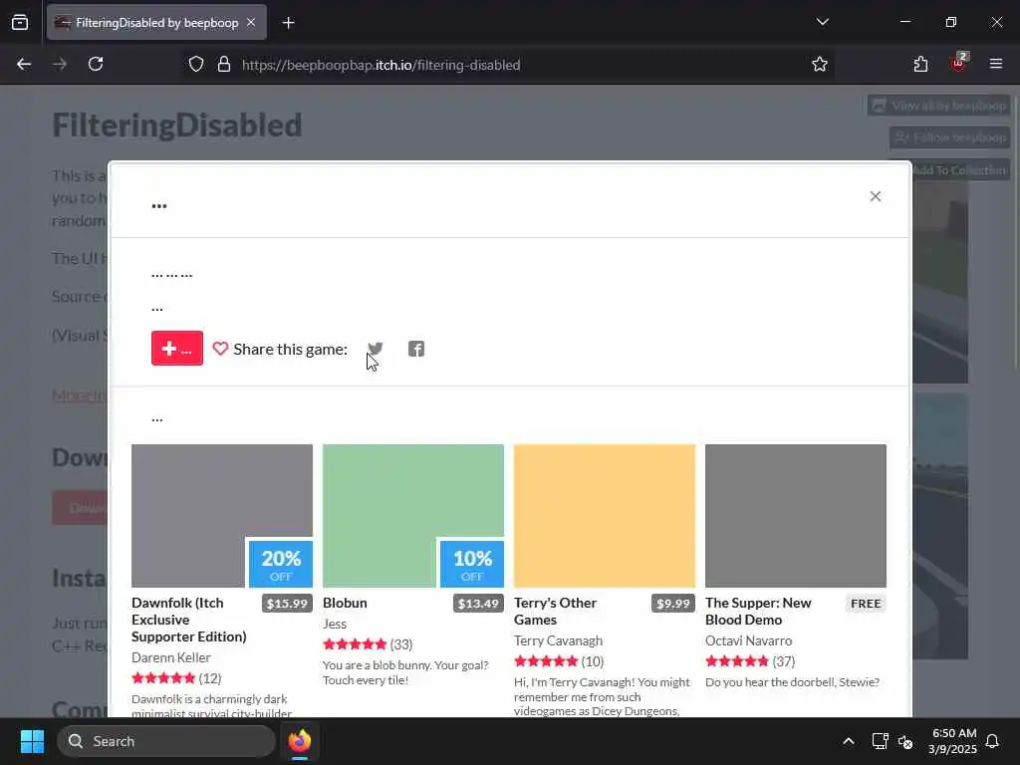Open the uBlock Origin extension icon
This screenshot has width=1020, height=765.
click(x=958, y=63)
